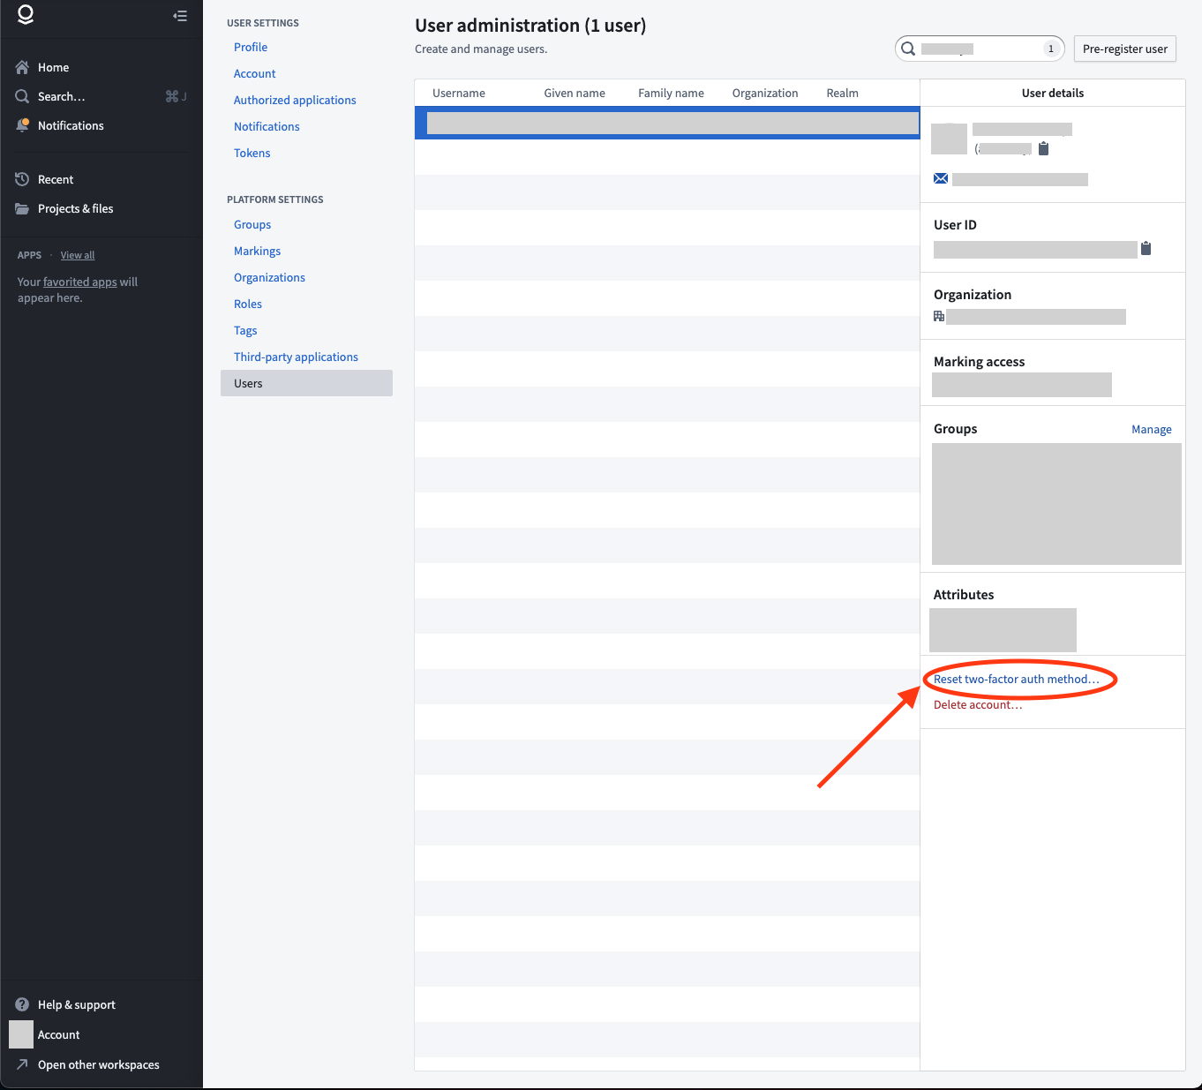Sort by the Realm column header
Viewport: 1202px width, 1090px height.
tap(842, 93)
